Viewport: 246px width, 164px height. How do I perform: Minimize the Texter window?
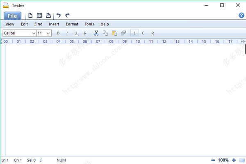click(x=206, y=5)
